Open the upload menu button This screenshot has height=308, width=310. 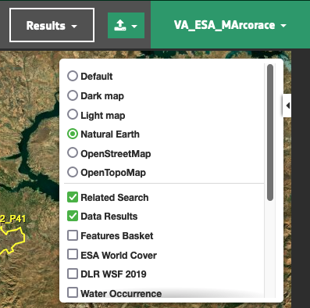coord(126,26)
